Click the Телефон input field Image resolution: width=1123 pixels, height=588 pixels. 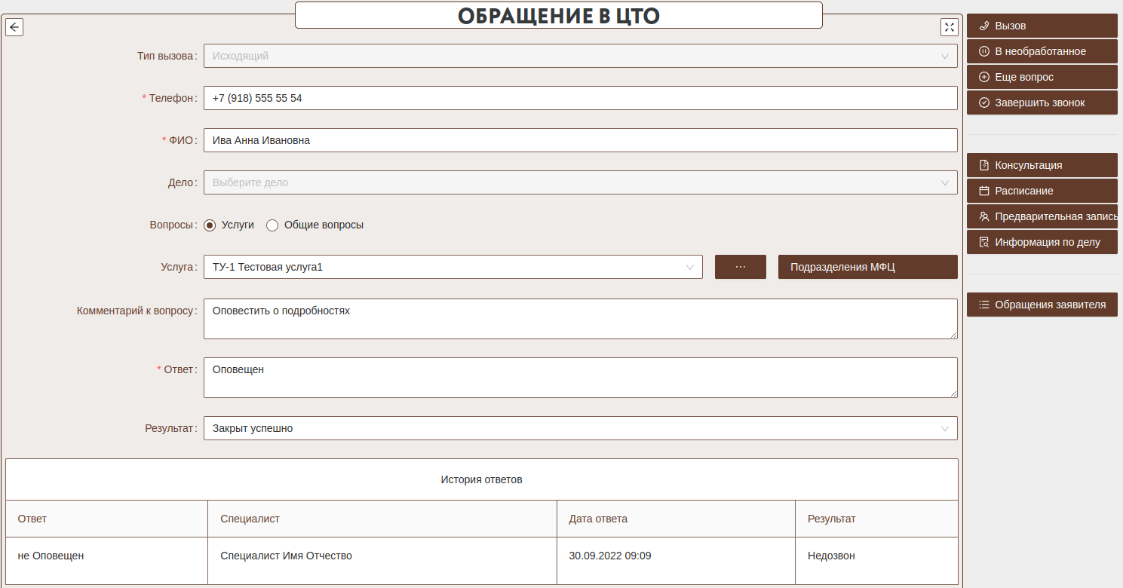point(579,98)
